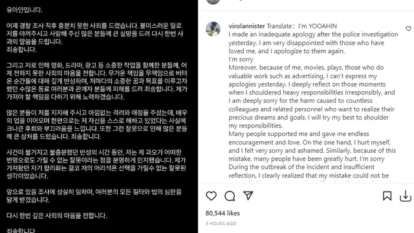Like the post with the large heart icon
Screen dimensions: 414x233
point(212,196)
